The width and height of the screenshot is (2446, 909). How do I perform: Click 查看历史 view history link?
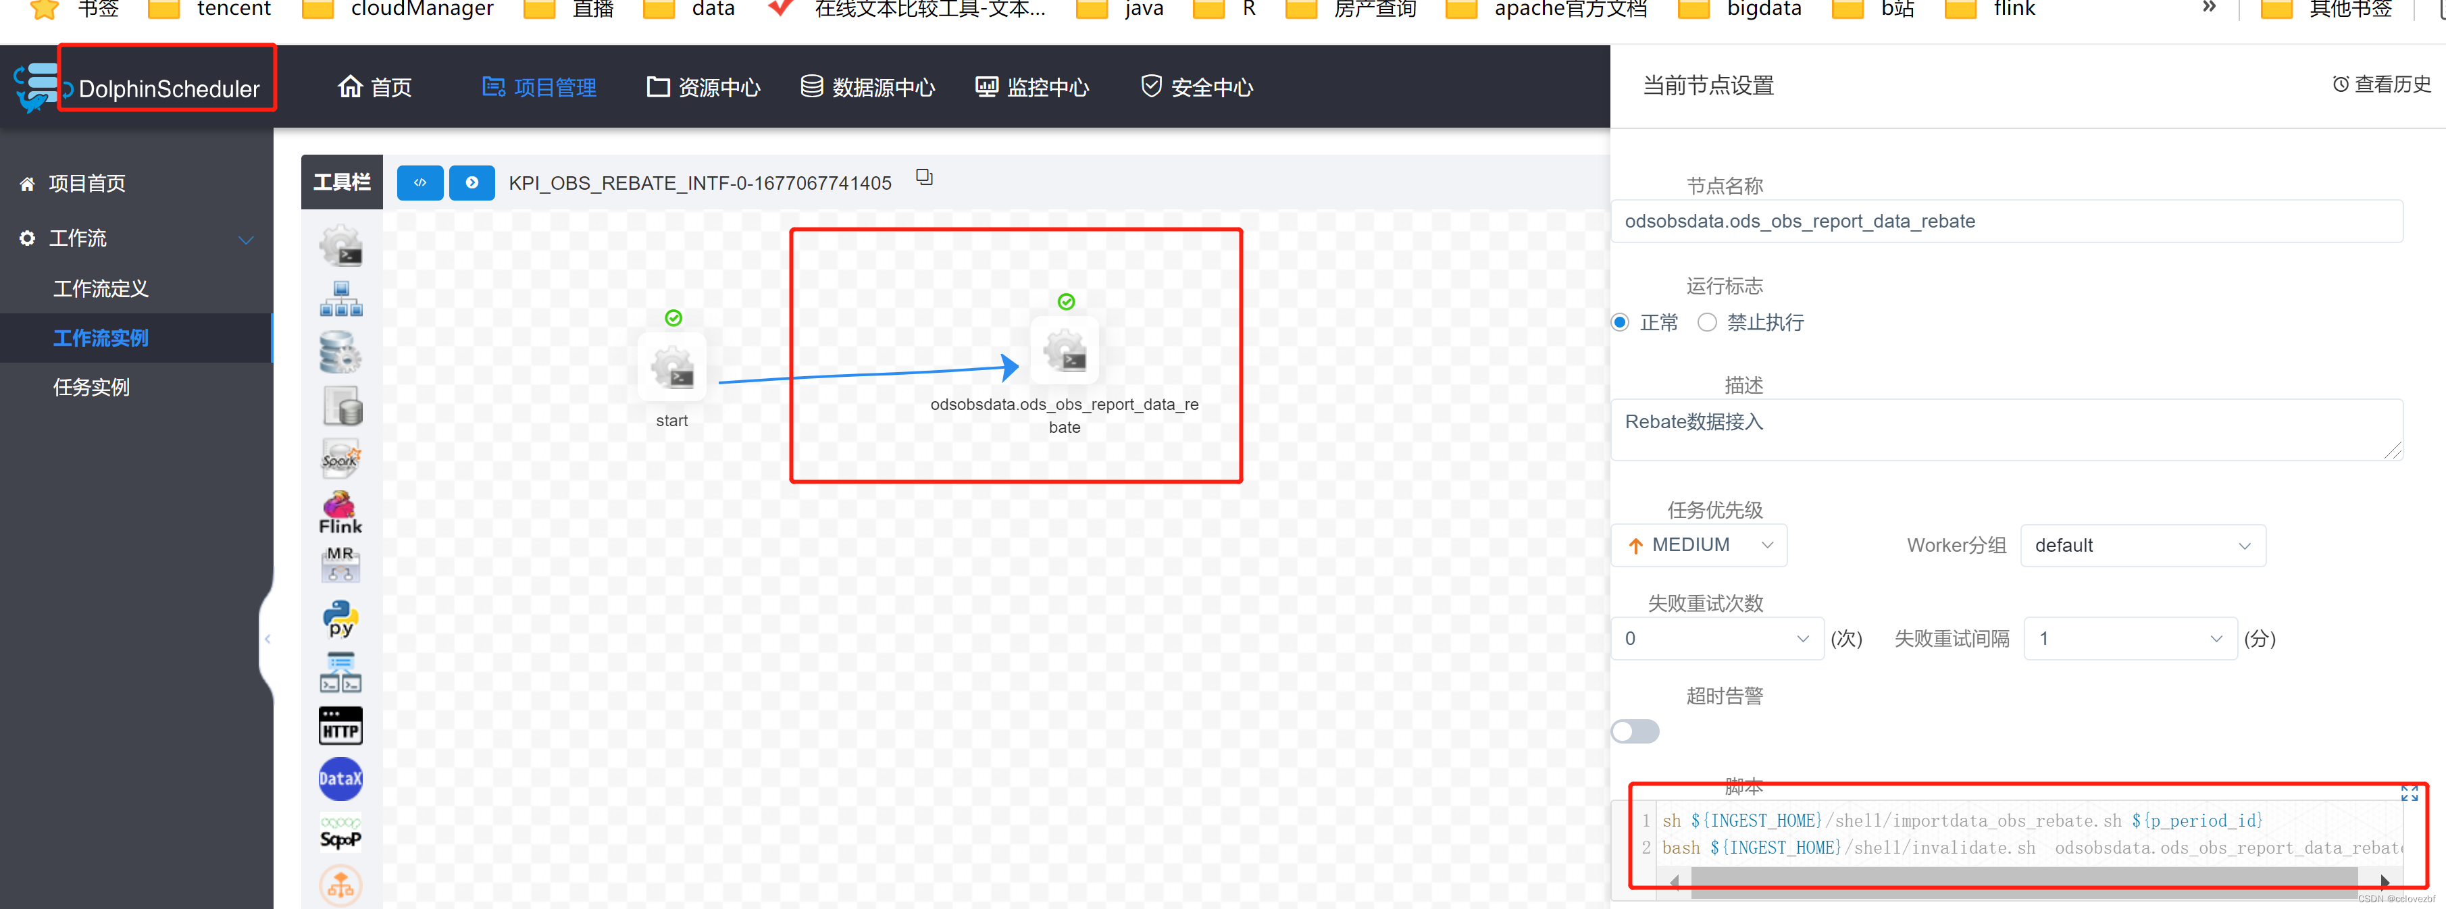click(x=2381, y=84)
